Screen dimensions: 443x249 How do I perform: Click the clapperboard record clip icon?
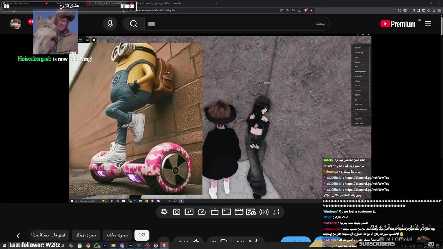click(239, 212)
